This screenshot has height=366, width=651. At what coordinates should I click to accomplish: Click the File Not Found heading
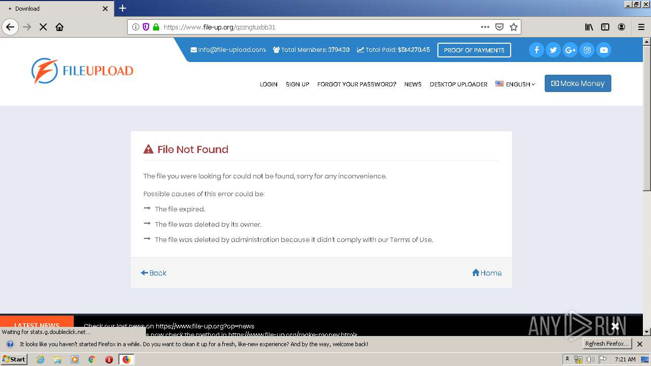pyautogui.click(x=193, y=149)
